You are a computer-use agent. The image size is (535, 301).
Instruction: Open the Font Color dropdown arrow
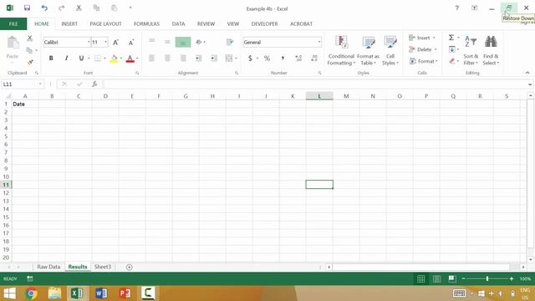pos(137,59)
